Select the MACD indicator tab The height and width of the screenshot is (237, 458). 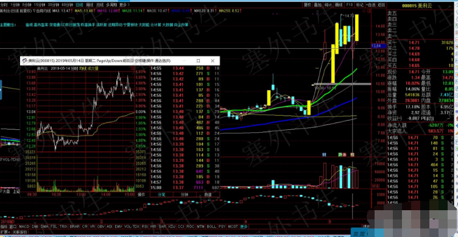click(24, 227)
